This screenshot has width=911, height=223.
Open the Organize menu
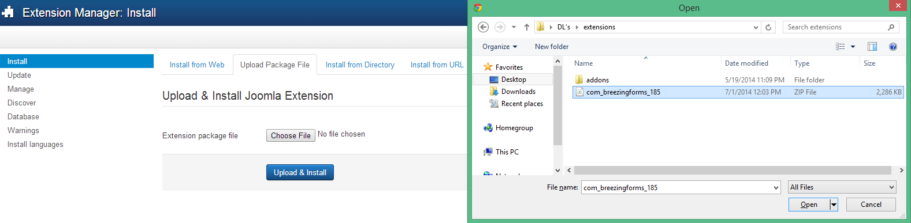coord(500,47)
